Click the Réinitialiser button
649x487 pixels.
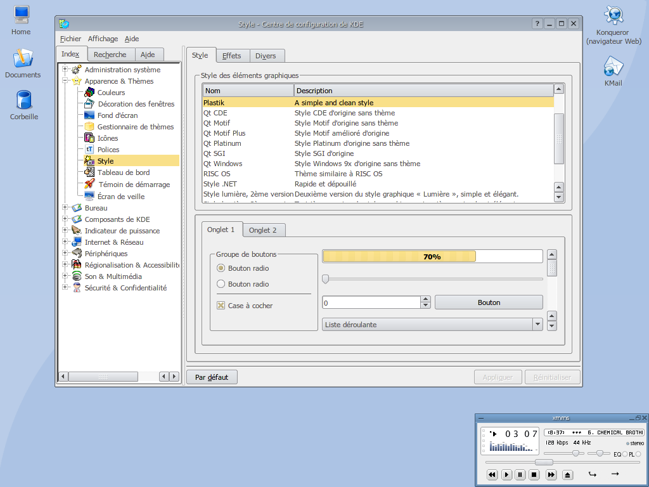[x=552, y=377]
